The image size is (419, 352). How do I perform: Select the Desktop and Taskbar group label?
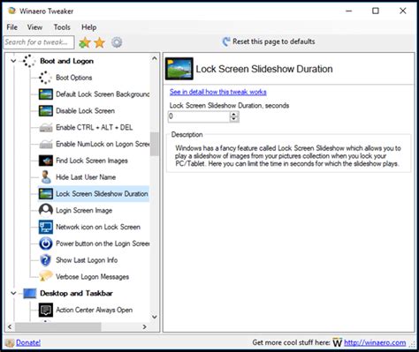pos(76,293)
